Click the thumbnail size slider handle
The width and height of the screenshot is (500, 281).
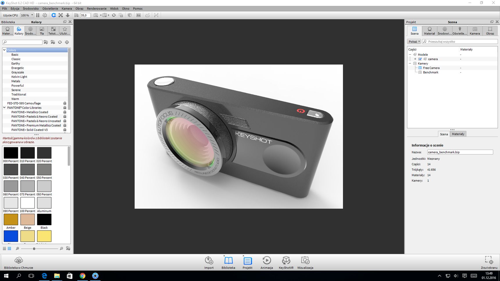(34, 248)
